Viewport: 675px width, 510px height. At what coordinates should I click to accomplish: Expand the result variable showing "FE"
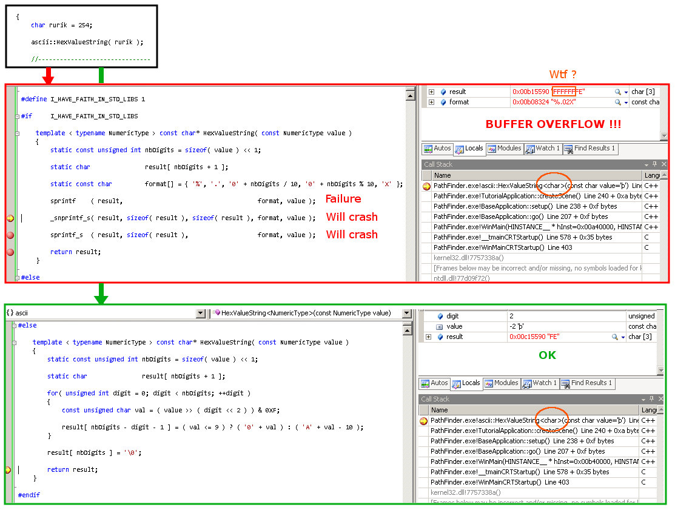(x=428, y=337)
